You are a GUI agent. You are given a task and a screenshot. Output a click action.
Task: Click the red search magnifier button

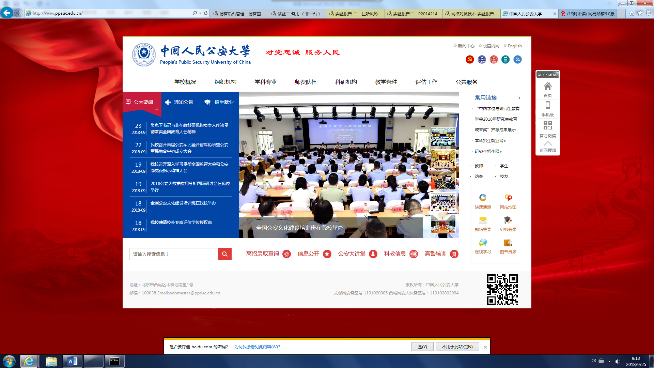pyautogui.click(x=224, y=254)
